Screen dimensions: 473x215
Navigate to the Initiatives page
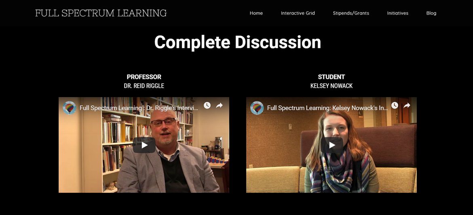coord(397,13)
